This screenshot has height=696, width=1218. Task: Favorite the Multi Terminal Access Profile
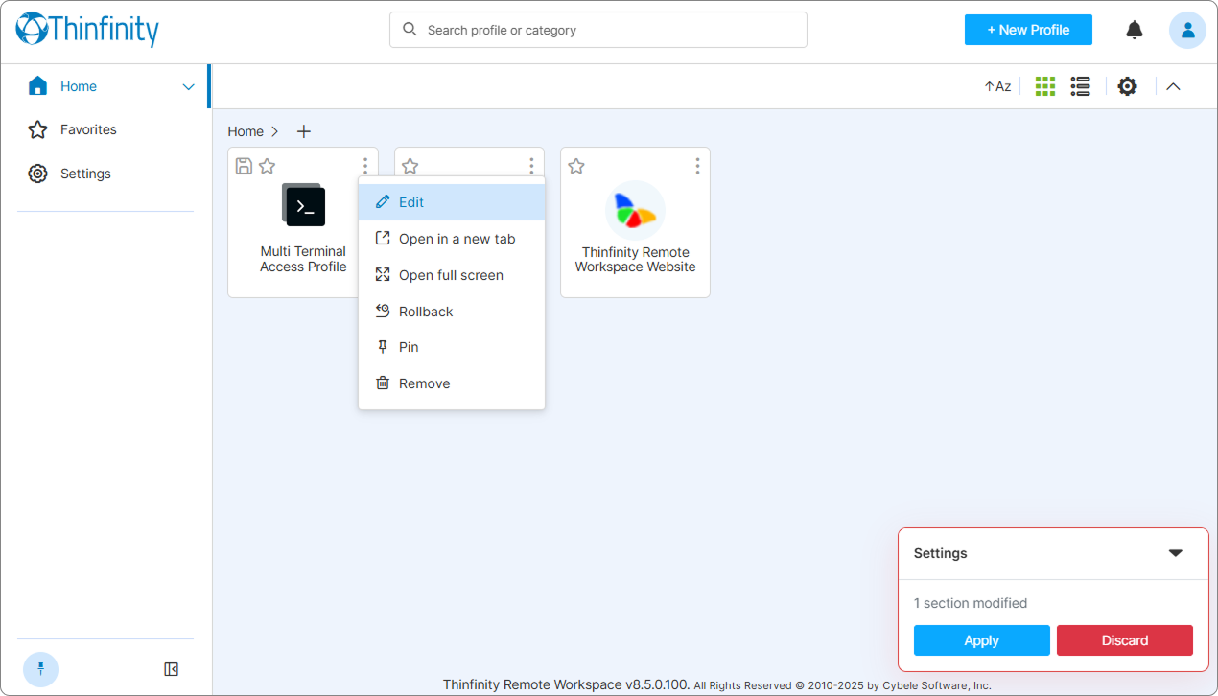(x=268, y=166)
